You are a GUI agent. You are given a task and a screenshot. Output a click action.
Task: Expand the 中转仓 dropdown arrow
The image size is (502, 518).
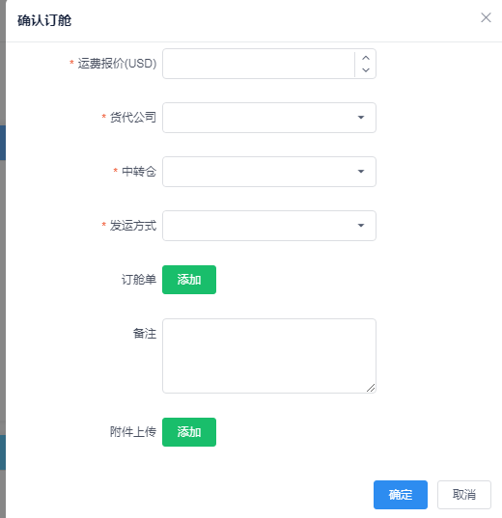[361, 171]
